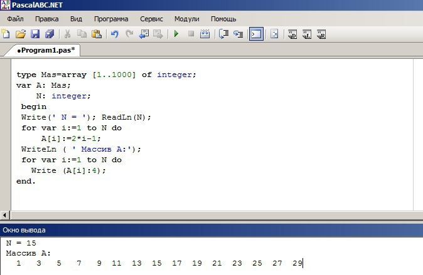Image resolution: width=423 pixels, height=275 pixels.
Task: Click the horizontal scrollbar left arrow
Action: click(x=4, y=215)
